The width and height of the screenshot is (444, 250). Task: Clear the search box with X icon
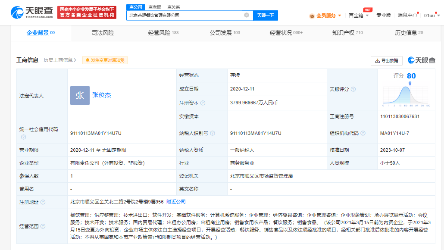[247, 15]
